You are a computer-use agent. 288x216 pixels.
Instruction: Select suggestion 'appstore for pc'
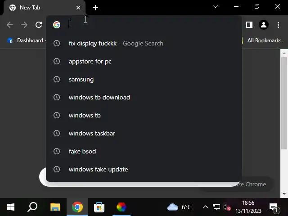click(144, 61)
